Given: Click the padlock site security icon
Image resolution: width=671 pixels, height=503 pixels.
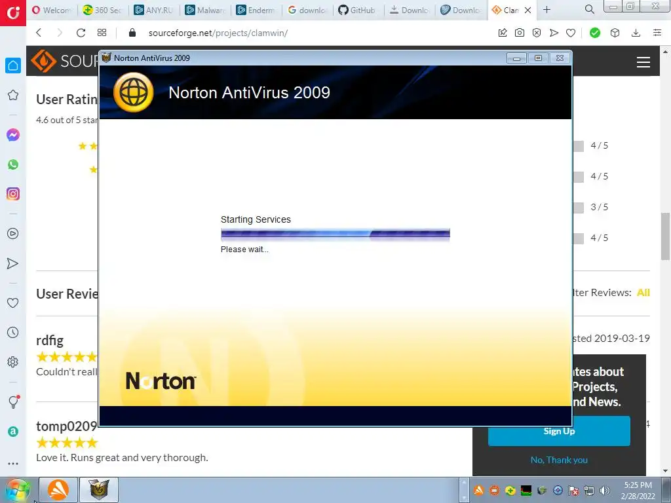Looking at the screenshot, I should tap(132, 33).
